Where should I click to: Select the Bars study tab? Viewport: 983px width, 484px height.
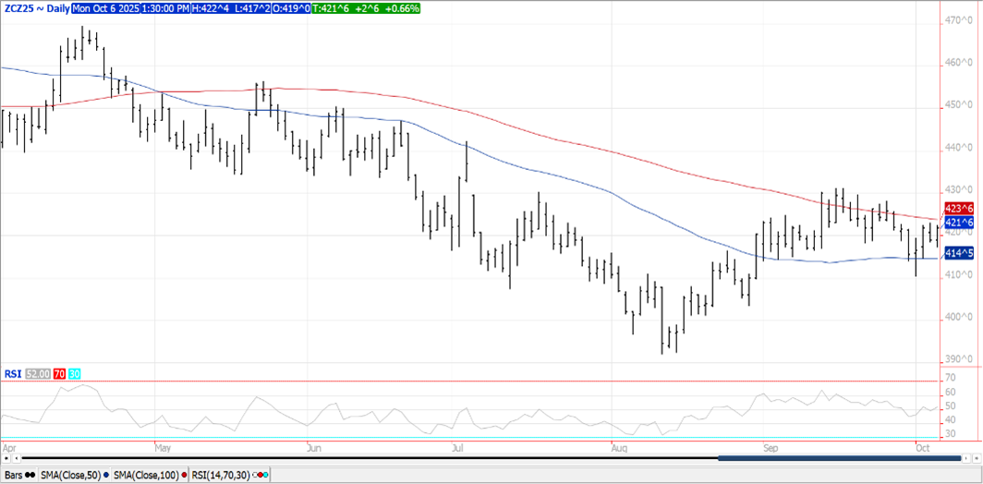tap(13, 475)
